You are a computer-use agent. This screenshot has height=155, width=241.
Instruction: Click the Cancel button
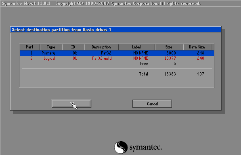(152, 104)
